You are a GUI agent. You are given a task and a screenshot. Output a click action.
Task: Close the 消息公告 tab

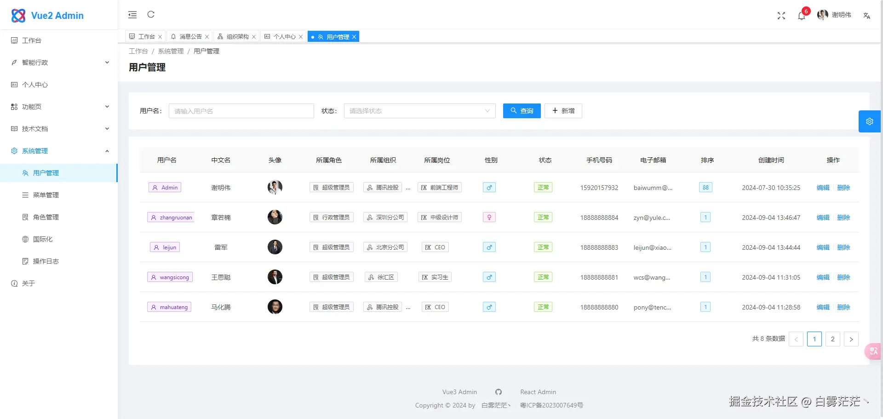(207, 37)
